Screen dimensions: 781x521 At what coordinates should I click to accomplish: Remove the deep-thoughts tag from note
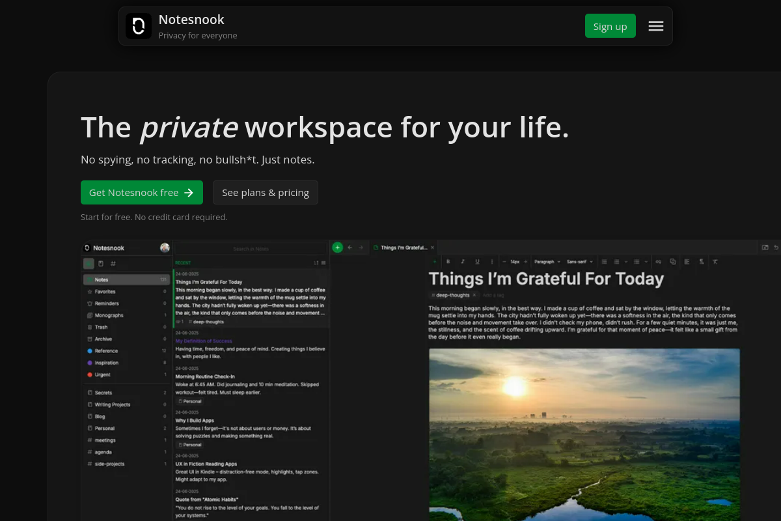tap(474, 295)
